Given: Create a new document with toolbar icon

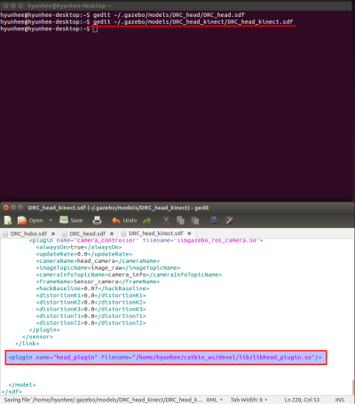Looking at the screenshot, I should click(8, 220).
